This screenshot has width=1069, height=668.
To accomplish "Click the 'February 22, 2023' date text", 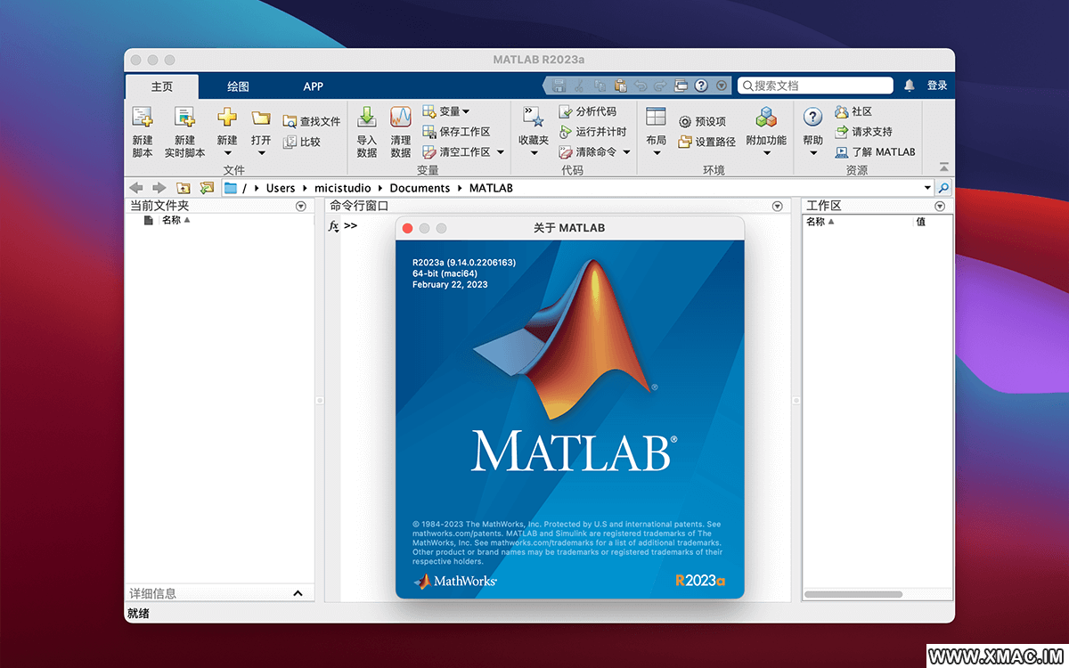I will click(450, 284).
